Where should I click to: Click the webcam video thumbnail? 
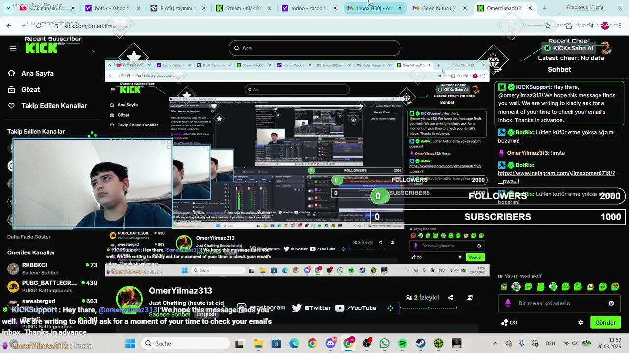(x=93, y=184)
